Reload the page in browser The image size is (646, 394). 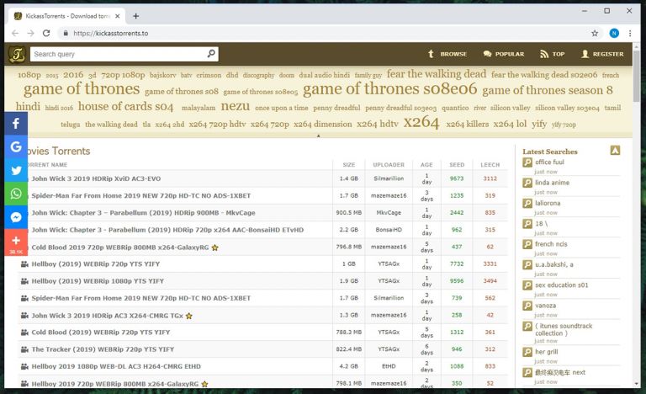point(47,33)
